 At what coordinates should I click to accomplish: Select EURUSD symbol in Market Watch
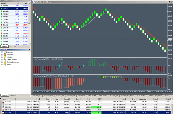pyautogui.click(x=6, y=6)
